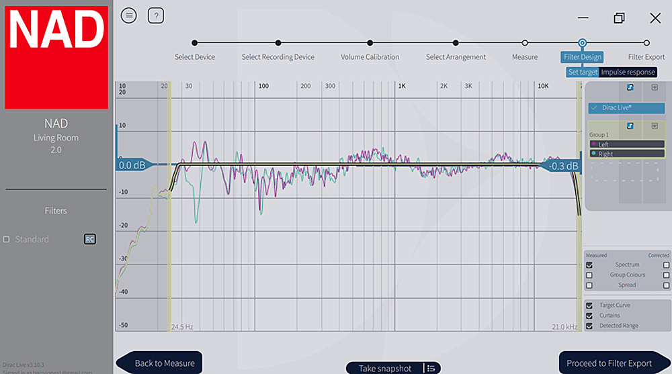Click Proceed to Filter Export button
This screenshot has height=374, width=672.
[x=615, y=363]
